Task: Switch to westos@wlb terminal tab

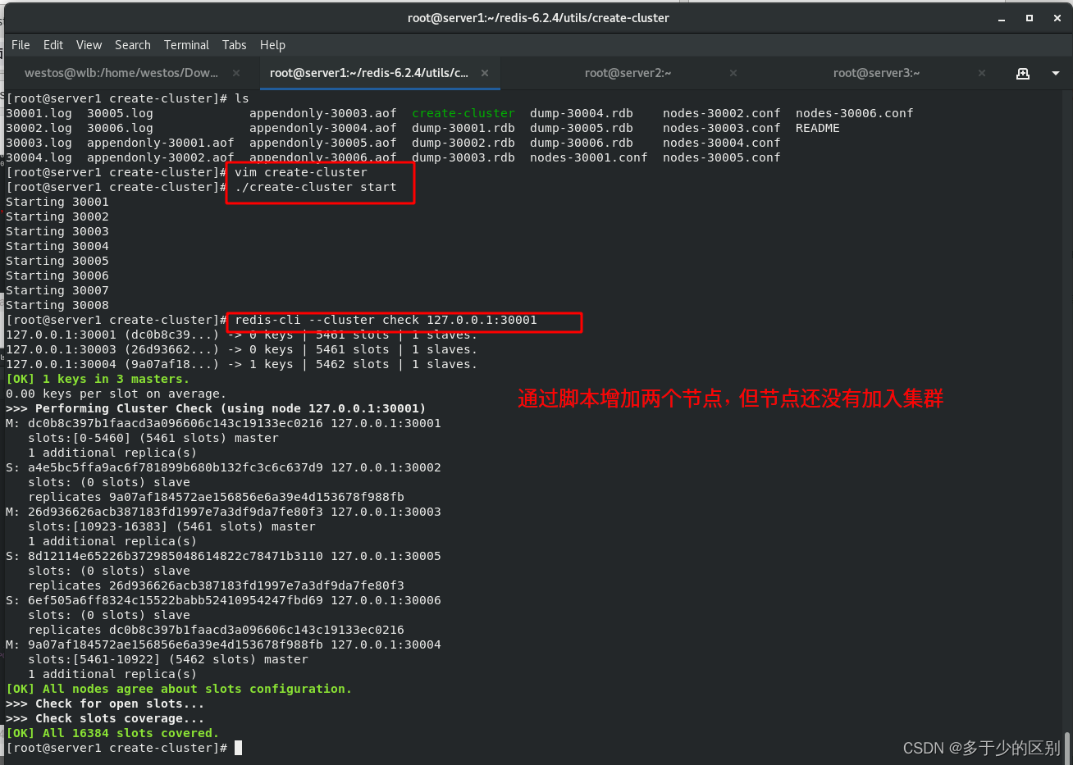Action: (x=121, y=73)
